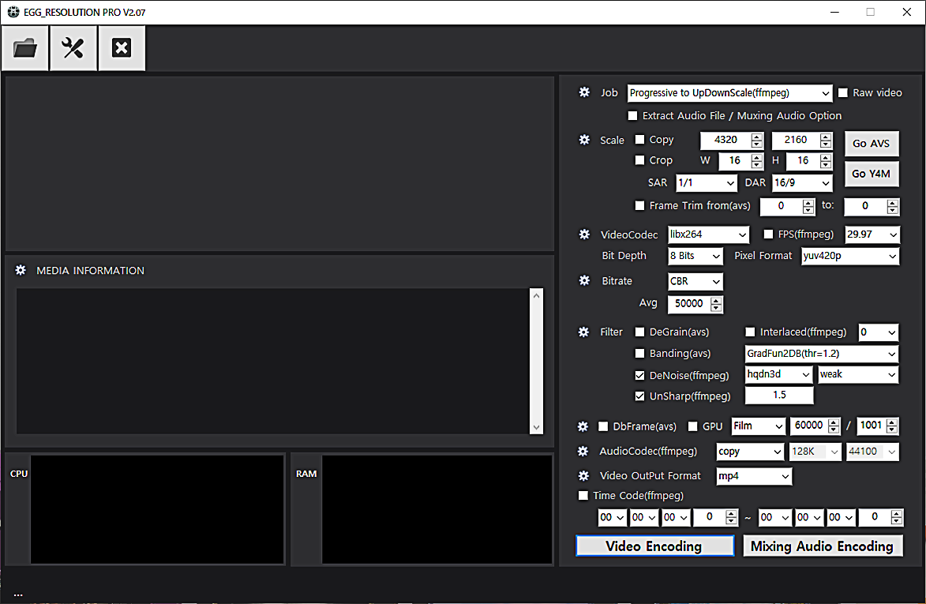This screenshot has width=926, height=604.
Task: Enable the FPS(ffmpeg) checkbox
Action: click(768, 234)
